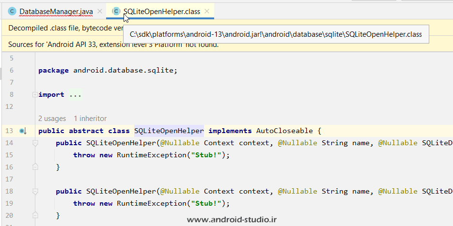This screenshot has height=226, width=453.
Task: Click 'Context' parameter type on line 18
Action: pyautogui.click(x=219, y=191)
